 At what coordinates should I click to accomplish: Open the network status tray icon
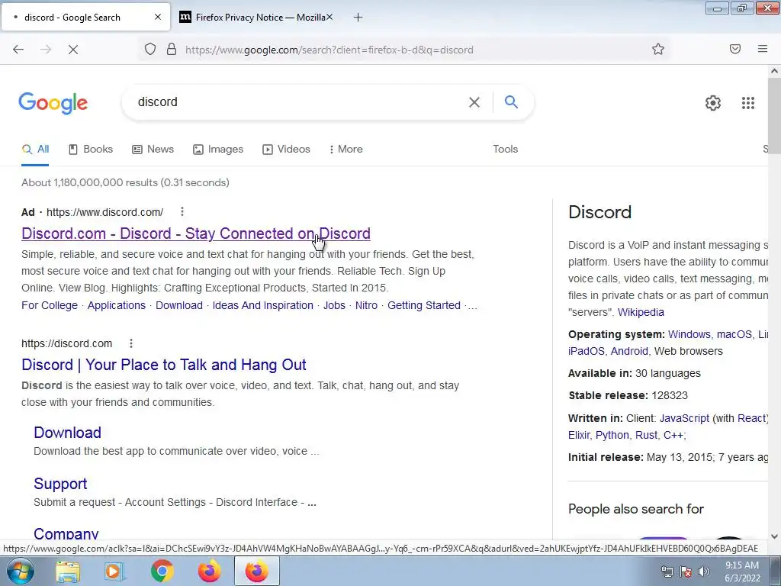coord(667,572)
